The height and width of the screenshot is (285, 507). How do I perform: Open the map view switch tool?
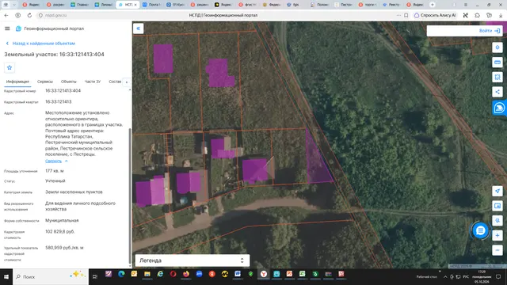coord(497,206)
